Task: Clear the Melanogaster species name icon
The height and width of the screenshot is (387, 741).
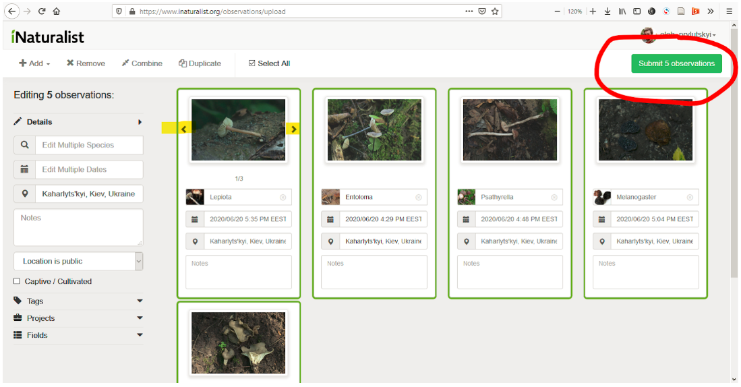Action: 690,198
